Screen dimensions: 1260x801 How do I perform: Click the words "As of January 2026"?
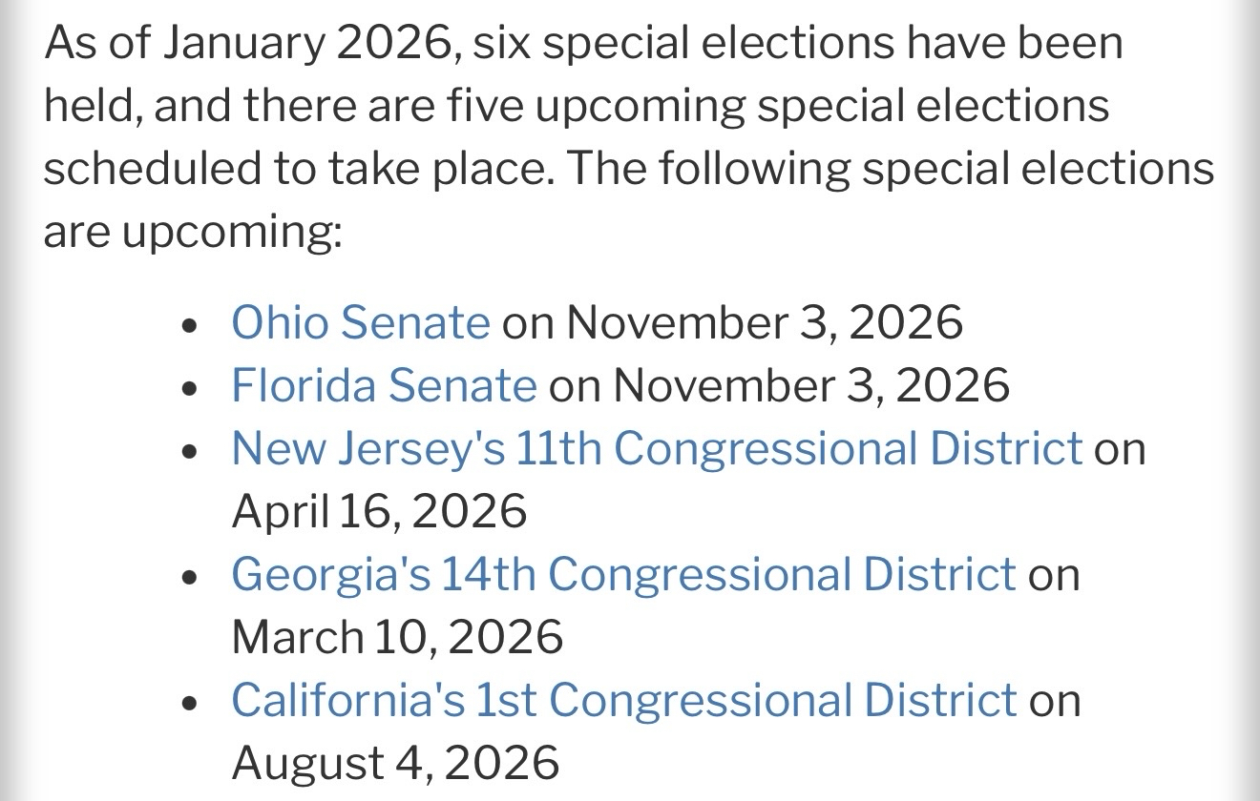tap(247, 44)
